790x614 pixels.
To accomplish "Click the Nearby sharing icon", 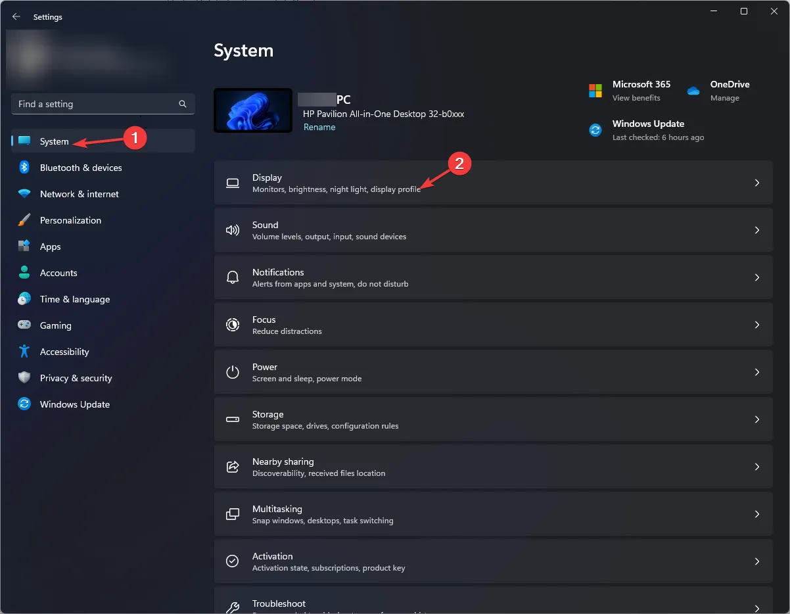I will tap(233, 467).
